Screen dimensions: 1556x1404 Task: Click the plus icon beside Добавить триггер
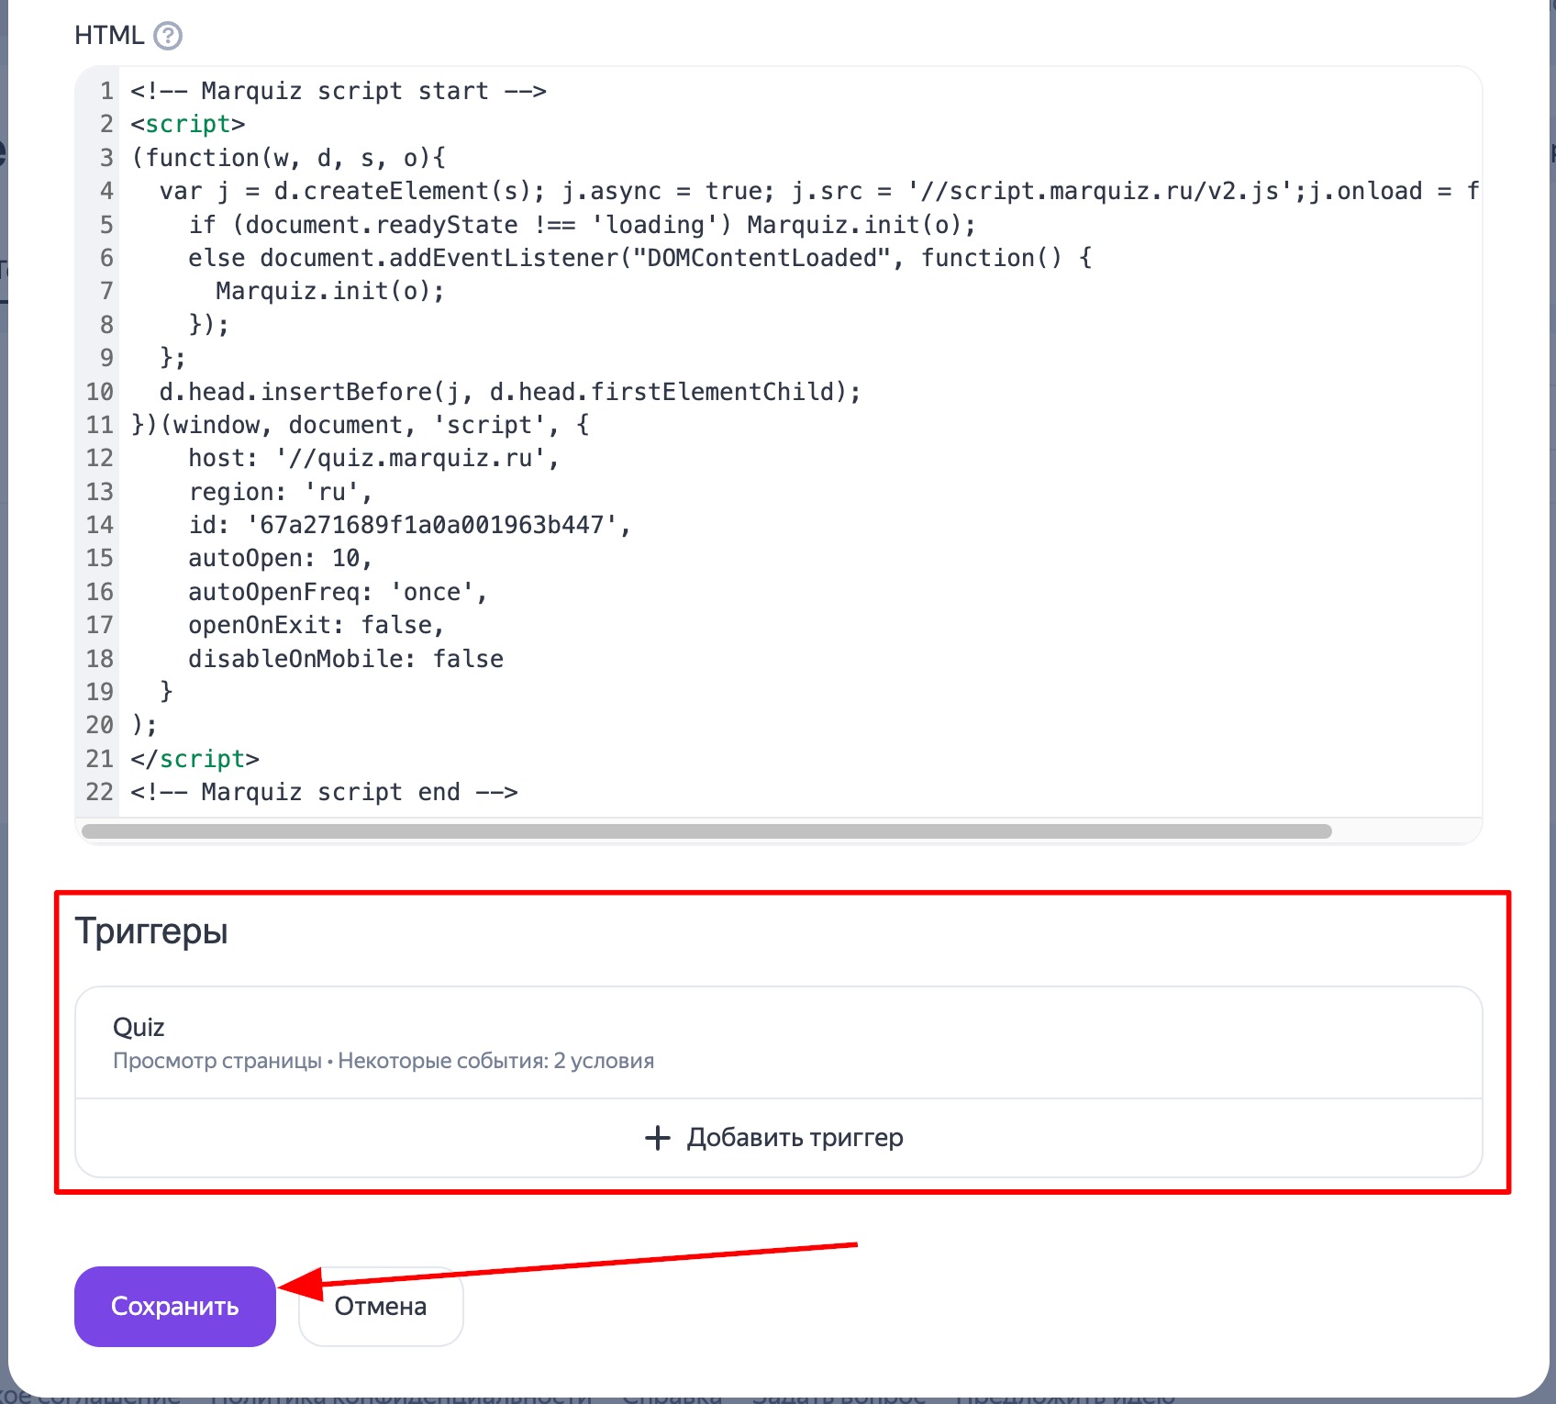pos(658,1138)
